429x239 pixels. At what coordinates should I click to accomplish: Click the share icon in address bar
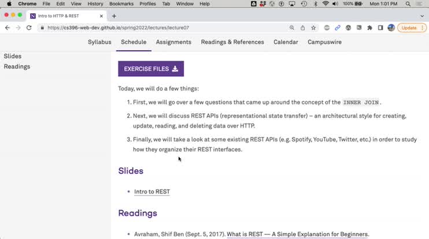pyautogui.click(x=302, y=28)
